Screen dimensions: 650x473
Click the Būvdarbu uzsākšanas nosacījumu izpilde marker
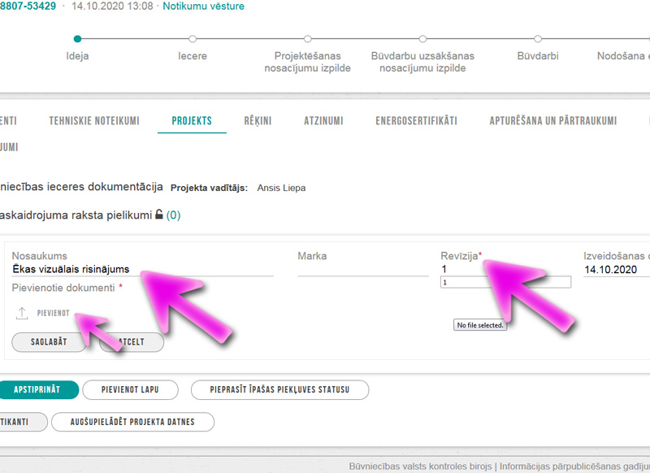[422, 38]
